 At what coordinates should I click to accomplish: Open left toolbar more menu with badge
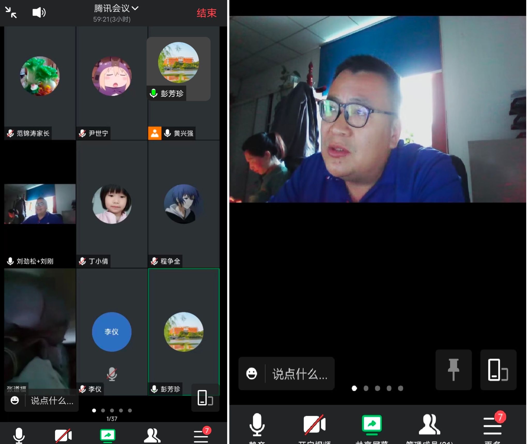point(201,435)
